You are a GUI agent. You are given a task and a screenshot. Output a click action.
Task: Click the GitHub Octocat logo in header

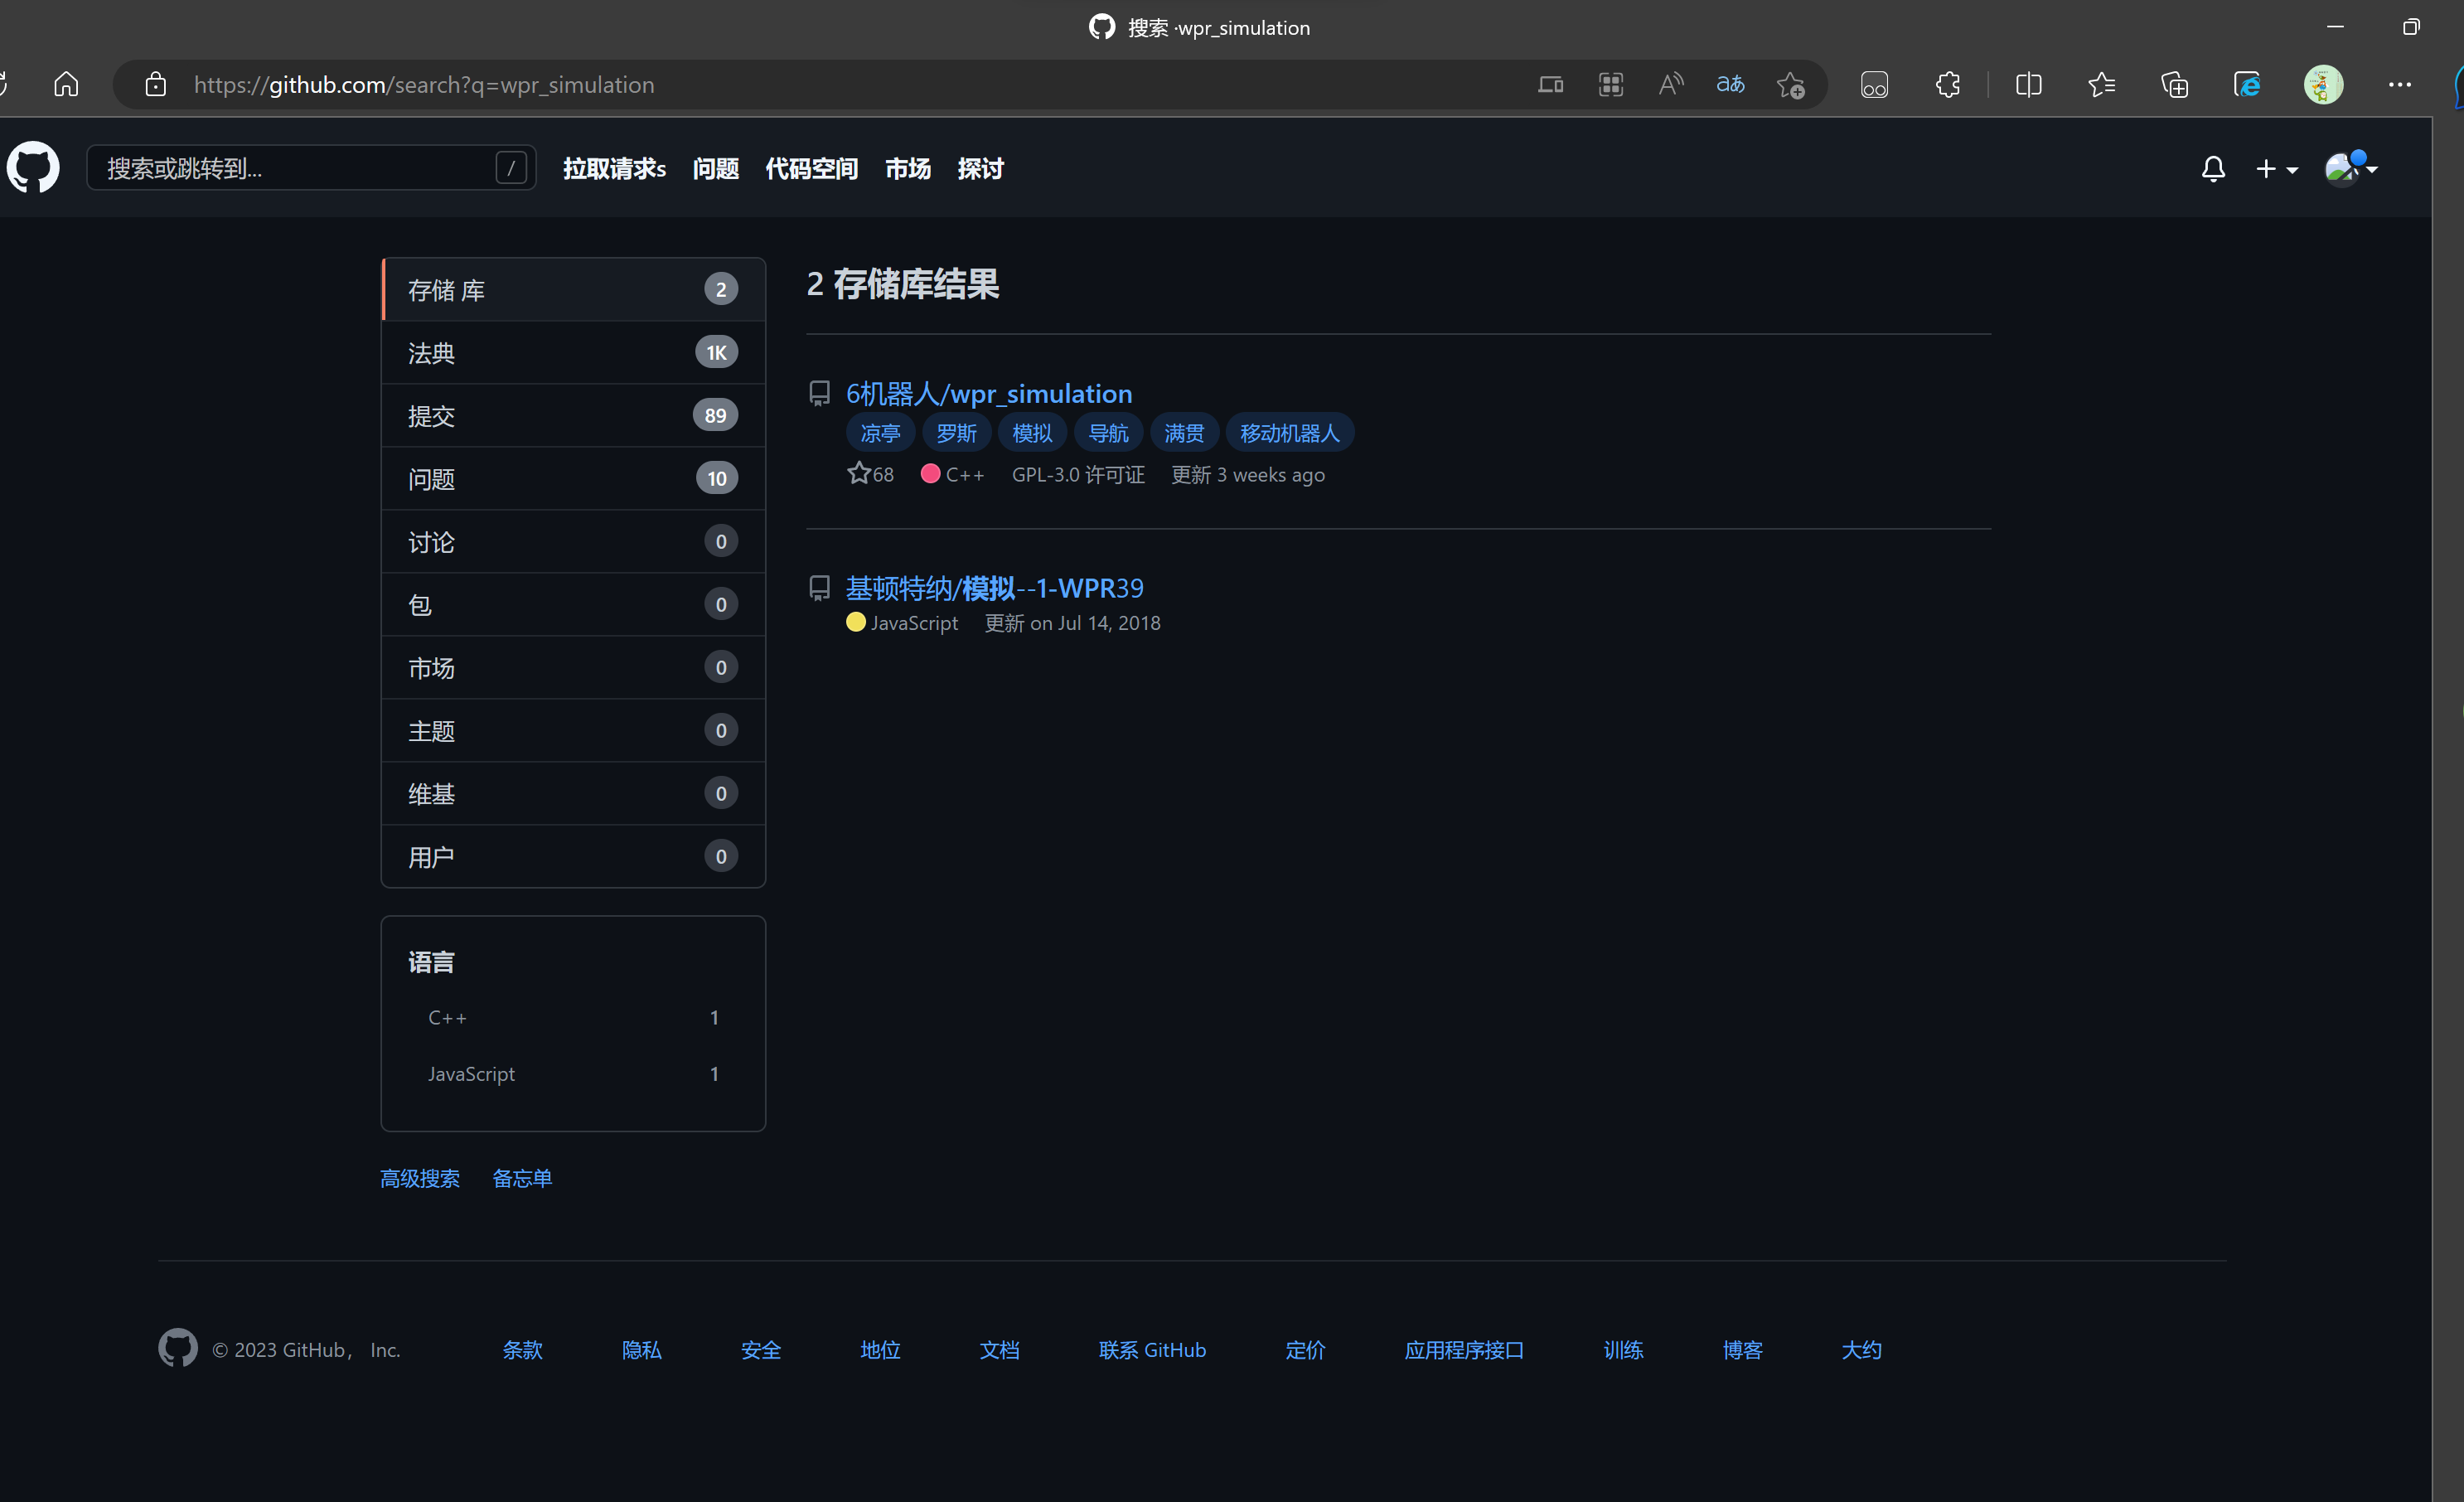pyautogui.click(x=33, y=167)
